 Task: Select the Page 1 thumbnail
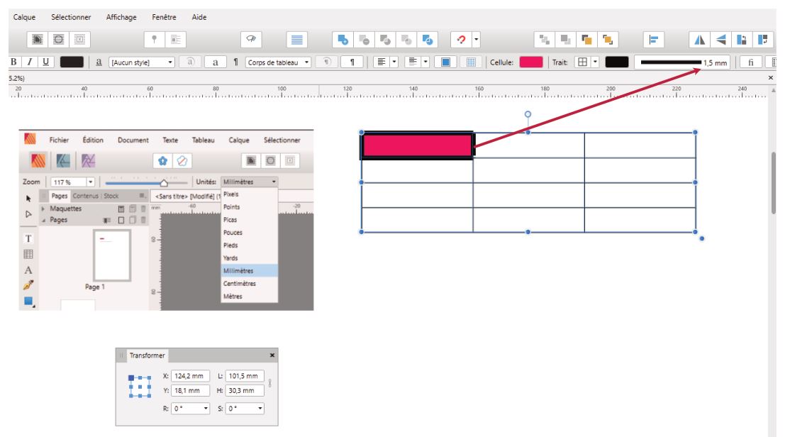pos(112,255)
